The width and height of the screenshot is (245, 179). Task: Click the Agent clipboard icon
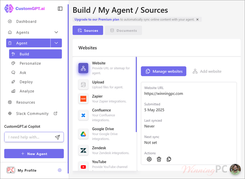[x=10, y=43]
